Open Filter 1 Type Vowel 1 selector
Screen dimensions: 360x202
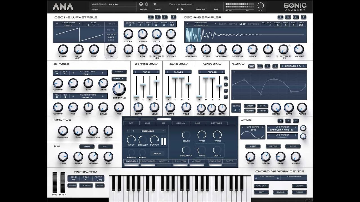pyautogui.click(x=88, y=73)
